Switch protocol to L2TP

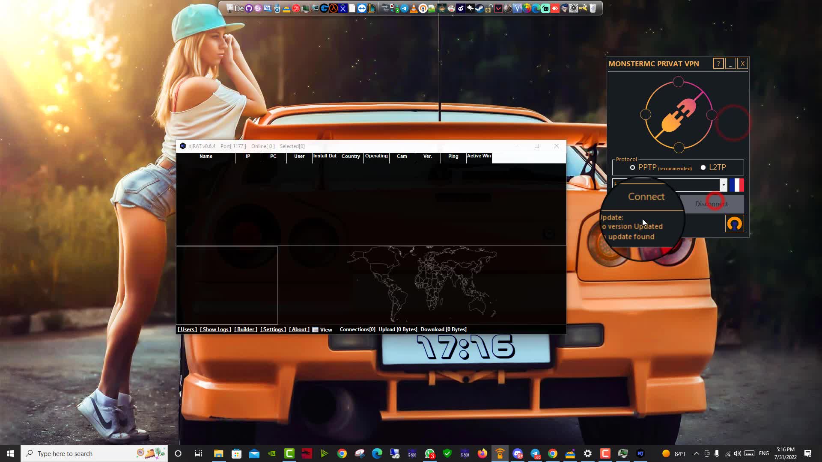[x=703, y=168]
